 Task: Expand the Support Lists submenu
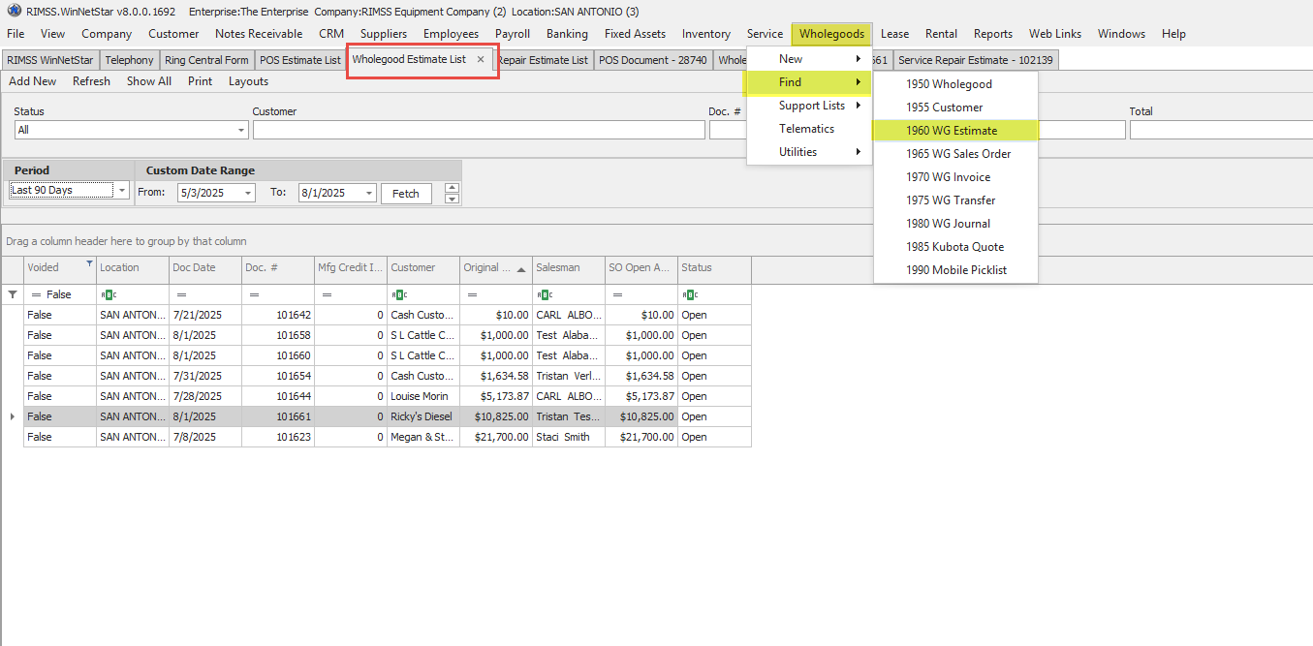810,106
